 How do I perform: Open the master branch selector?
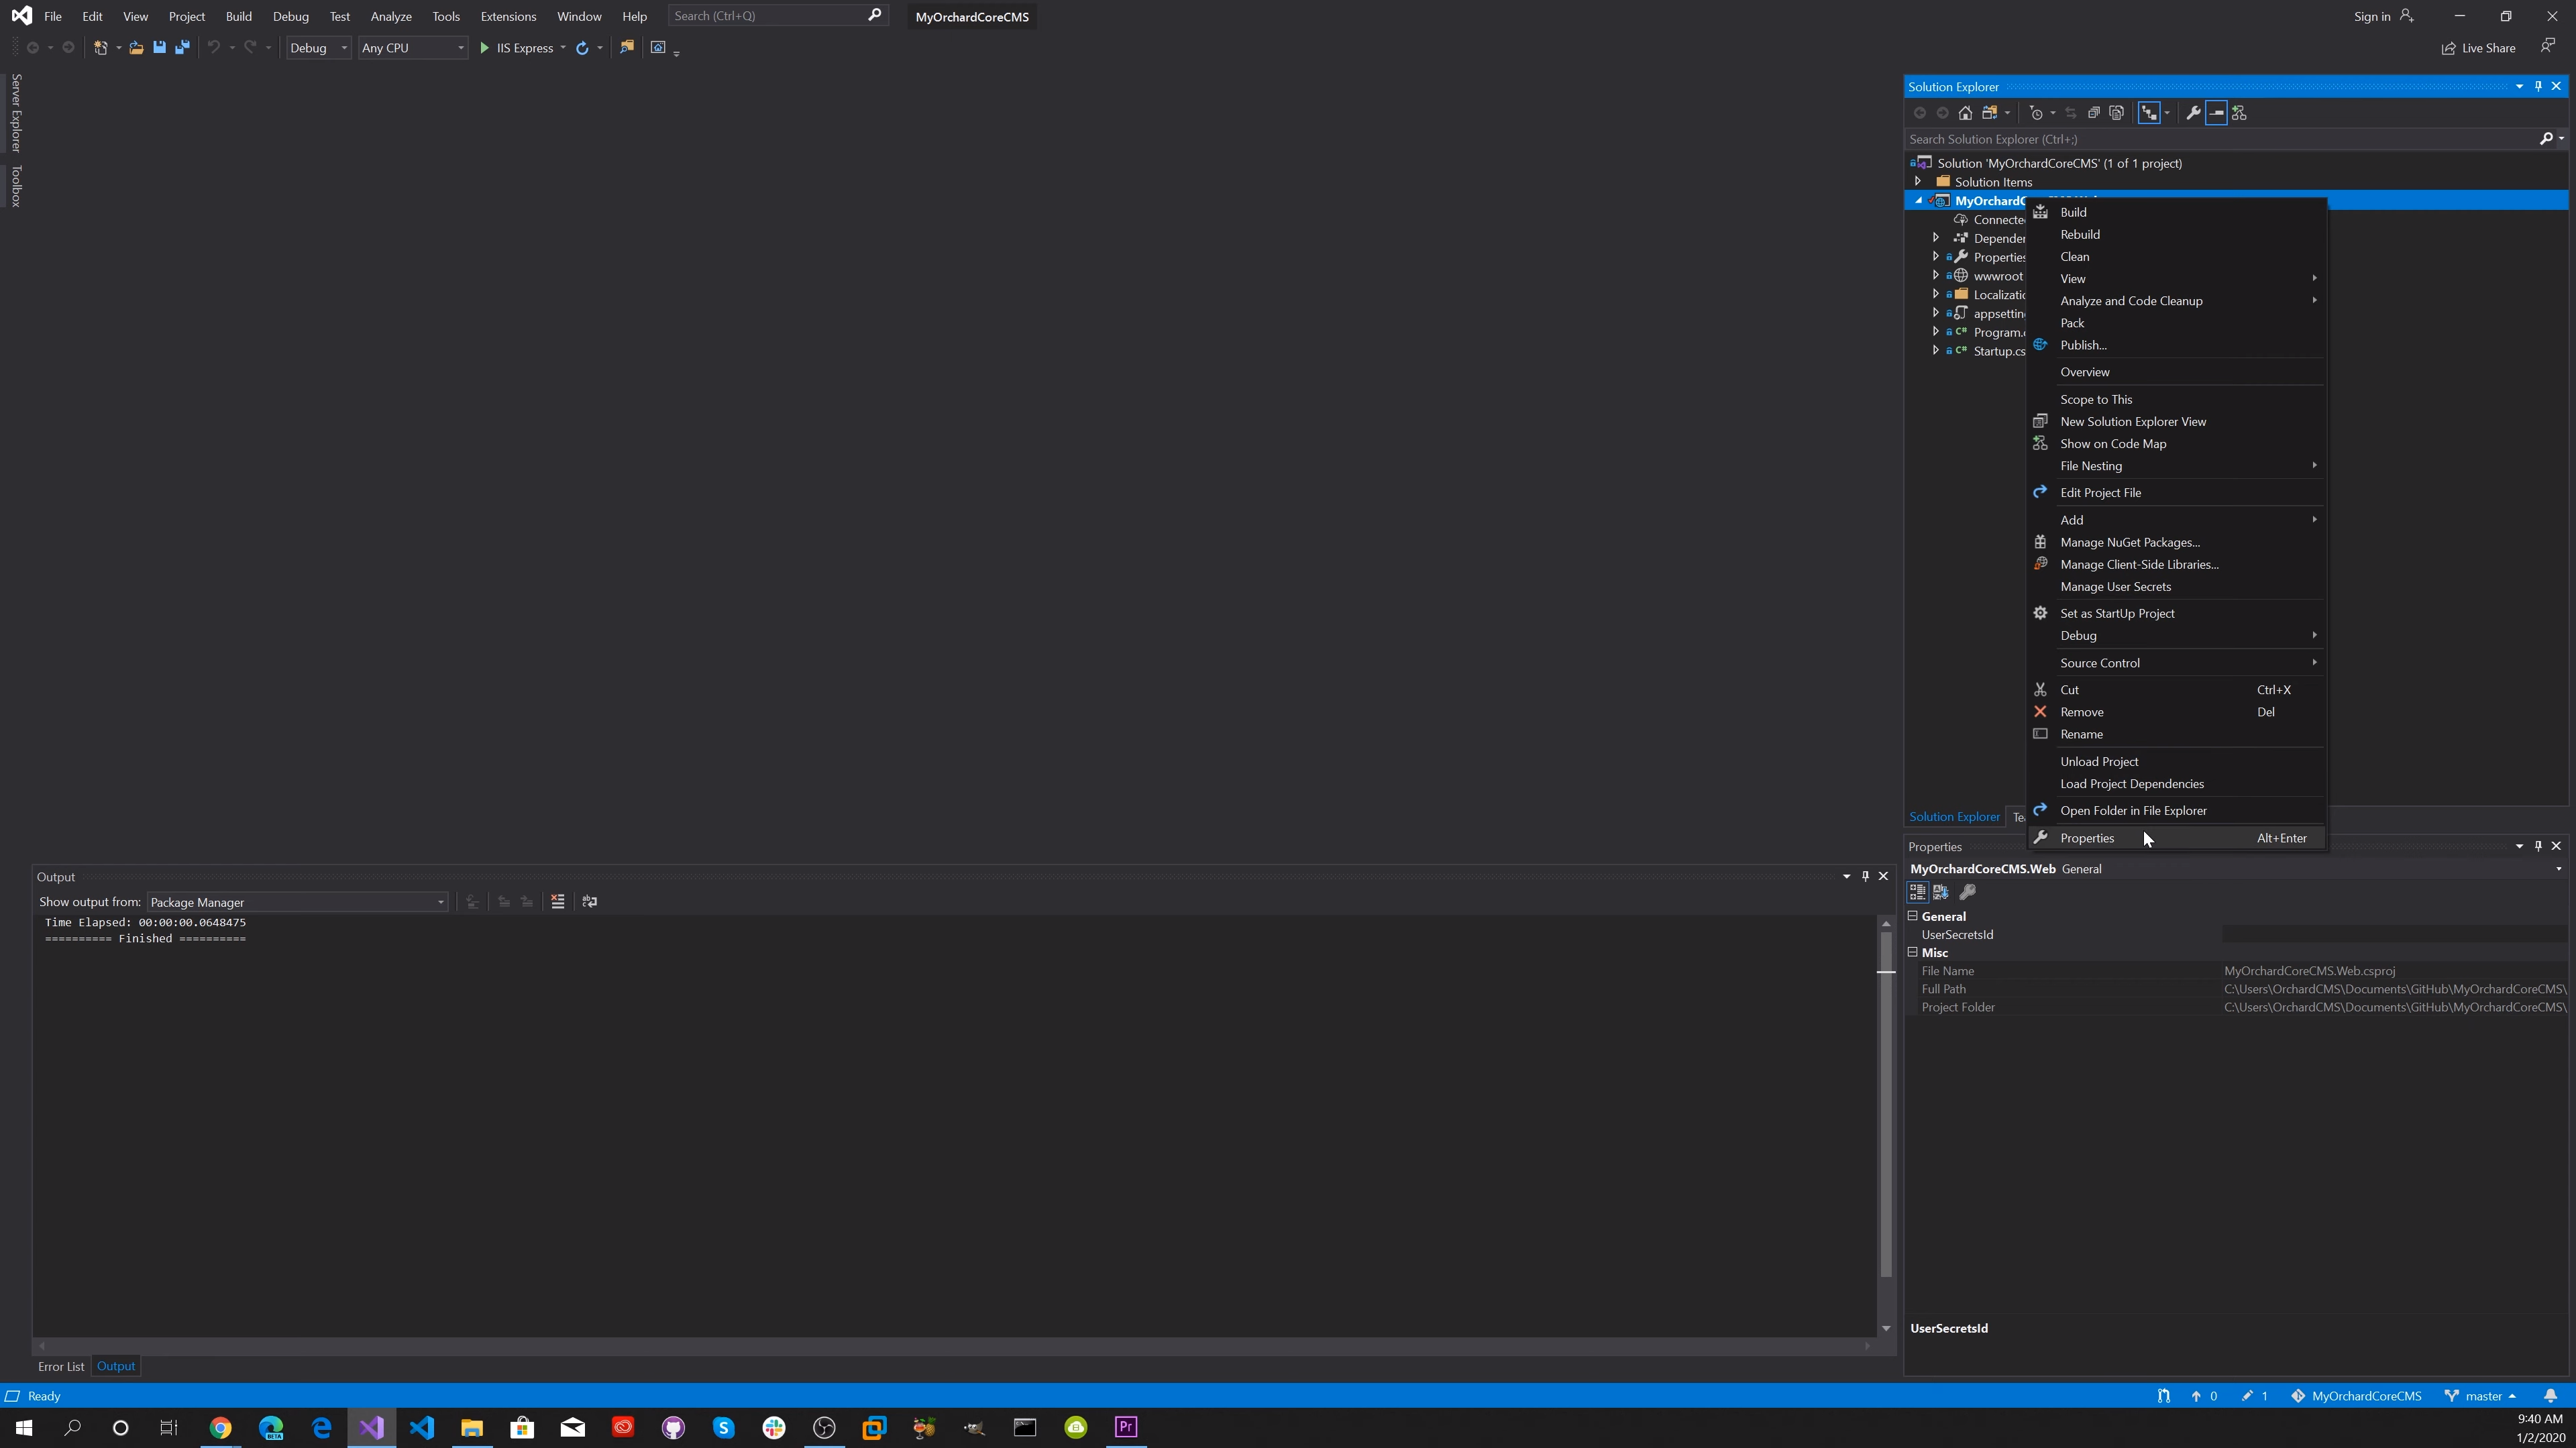tap(2481, 1395)
